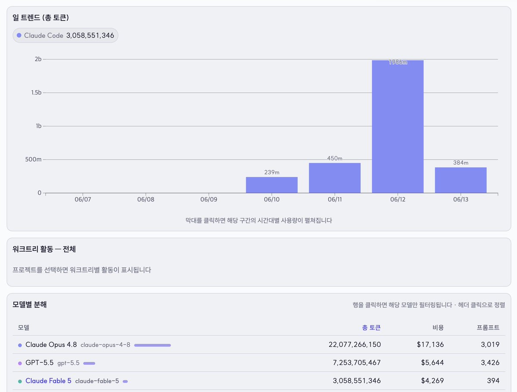Click the 일 트렌드 (총 토큰) heading

41,18
